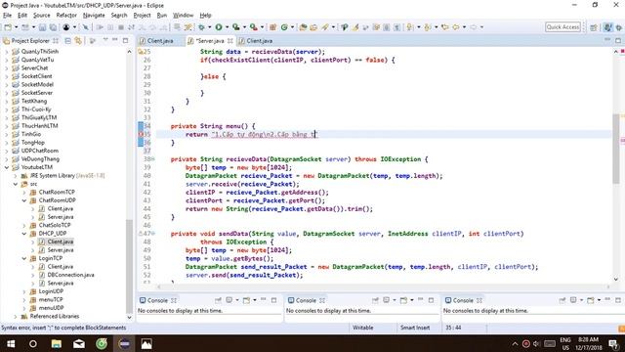Click the Search flashlight toolbar icon
The height and width of the screenshot is (352, 625).
pyautogui.click(x=325, y=27)
